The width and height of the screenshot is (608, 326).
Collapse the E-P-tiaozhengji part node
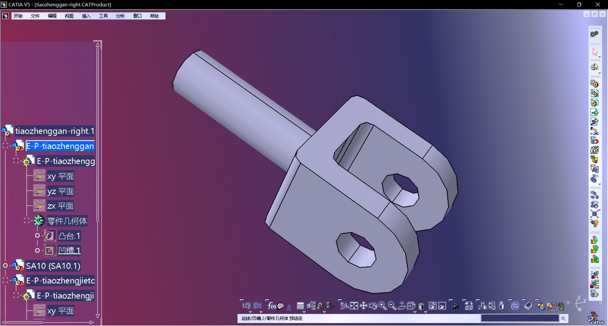(x=16, y=295)
